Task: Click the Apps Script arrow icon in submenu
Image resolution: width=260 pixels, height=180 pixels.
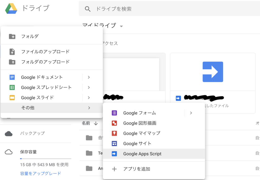Action: click(x=114, y=154)
